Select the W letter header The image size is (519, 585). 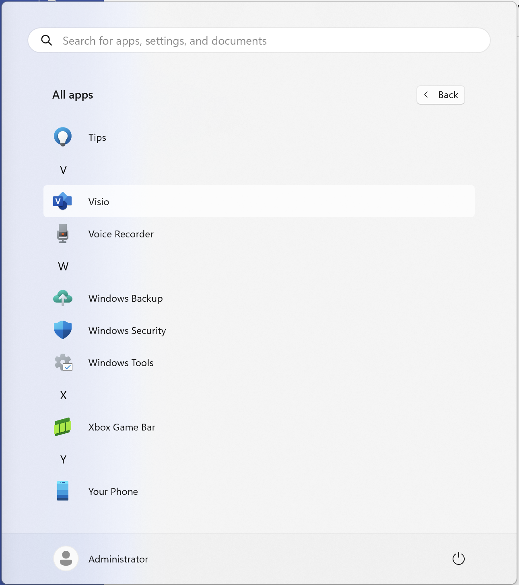63,266
